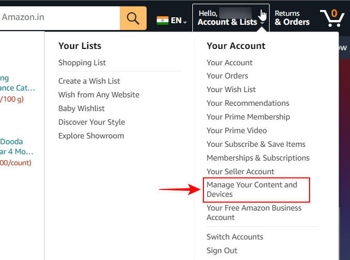Go to Your Recommendations
This screenshot has width=350, height=260.
pyautogui.click(x=248, y=103)
